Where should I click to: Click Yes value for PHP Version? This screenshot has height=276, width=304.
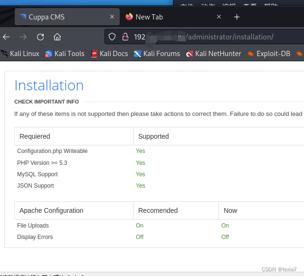141,163
